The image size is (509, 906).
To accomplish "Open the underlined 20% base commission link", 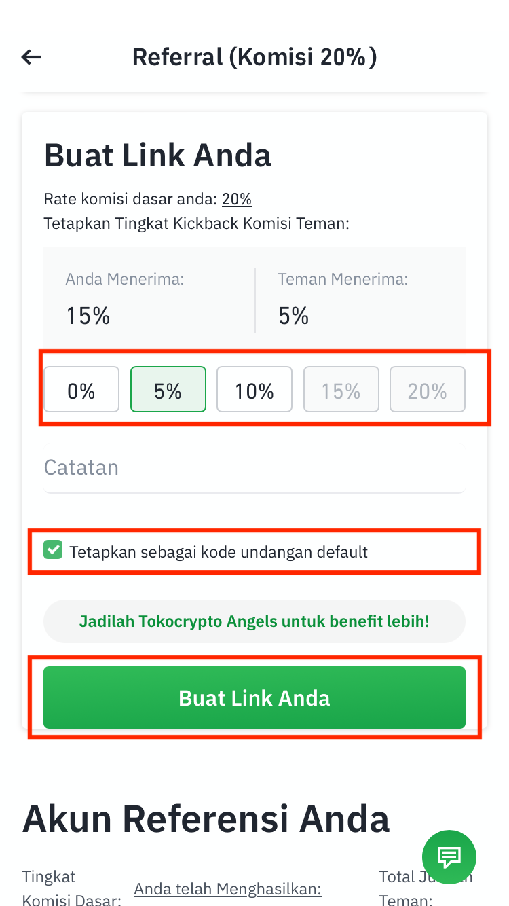I will pyautogui.click(x=237, y=199).
